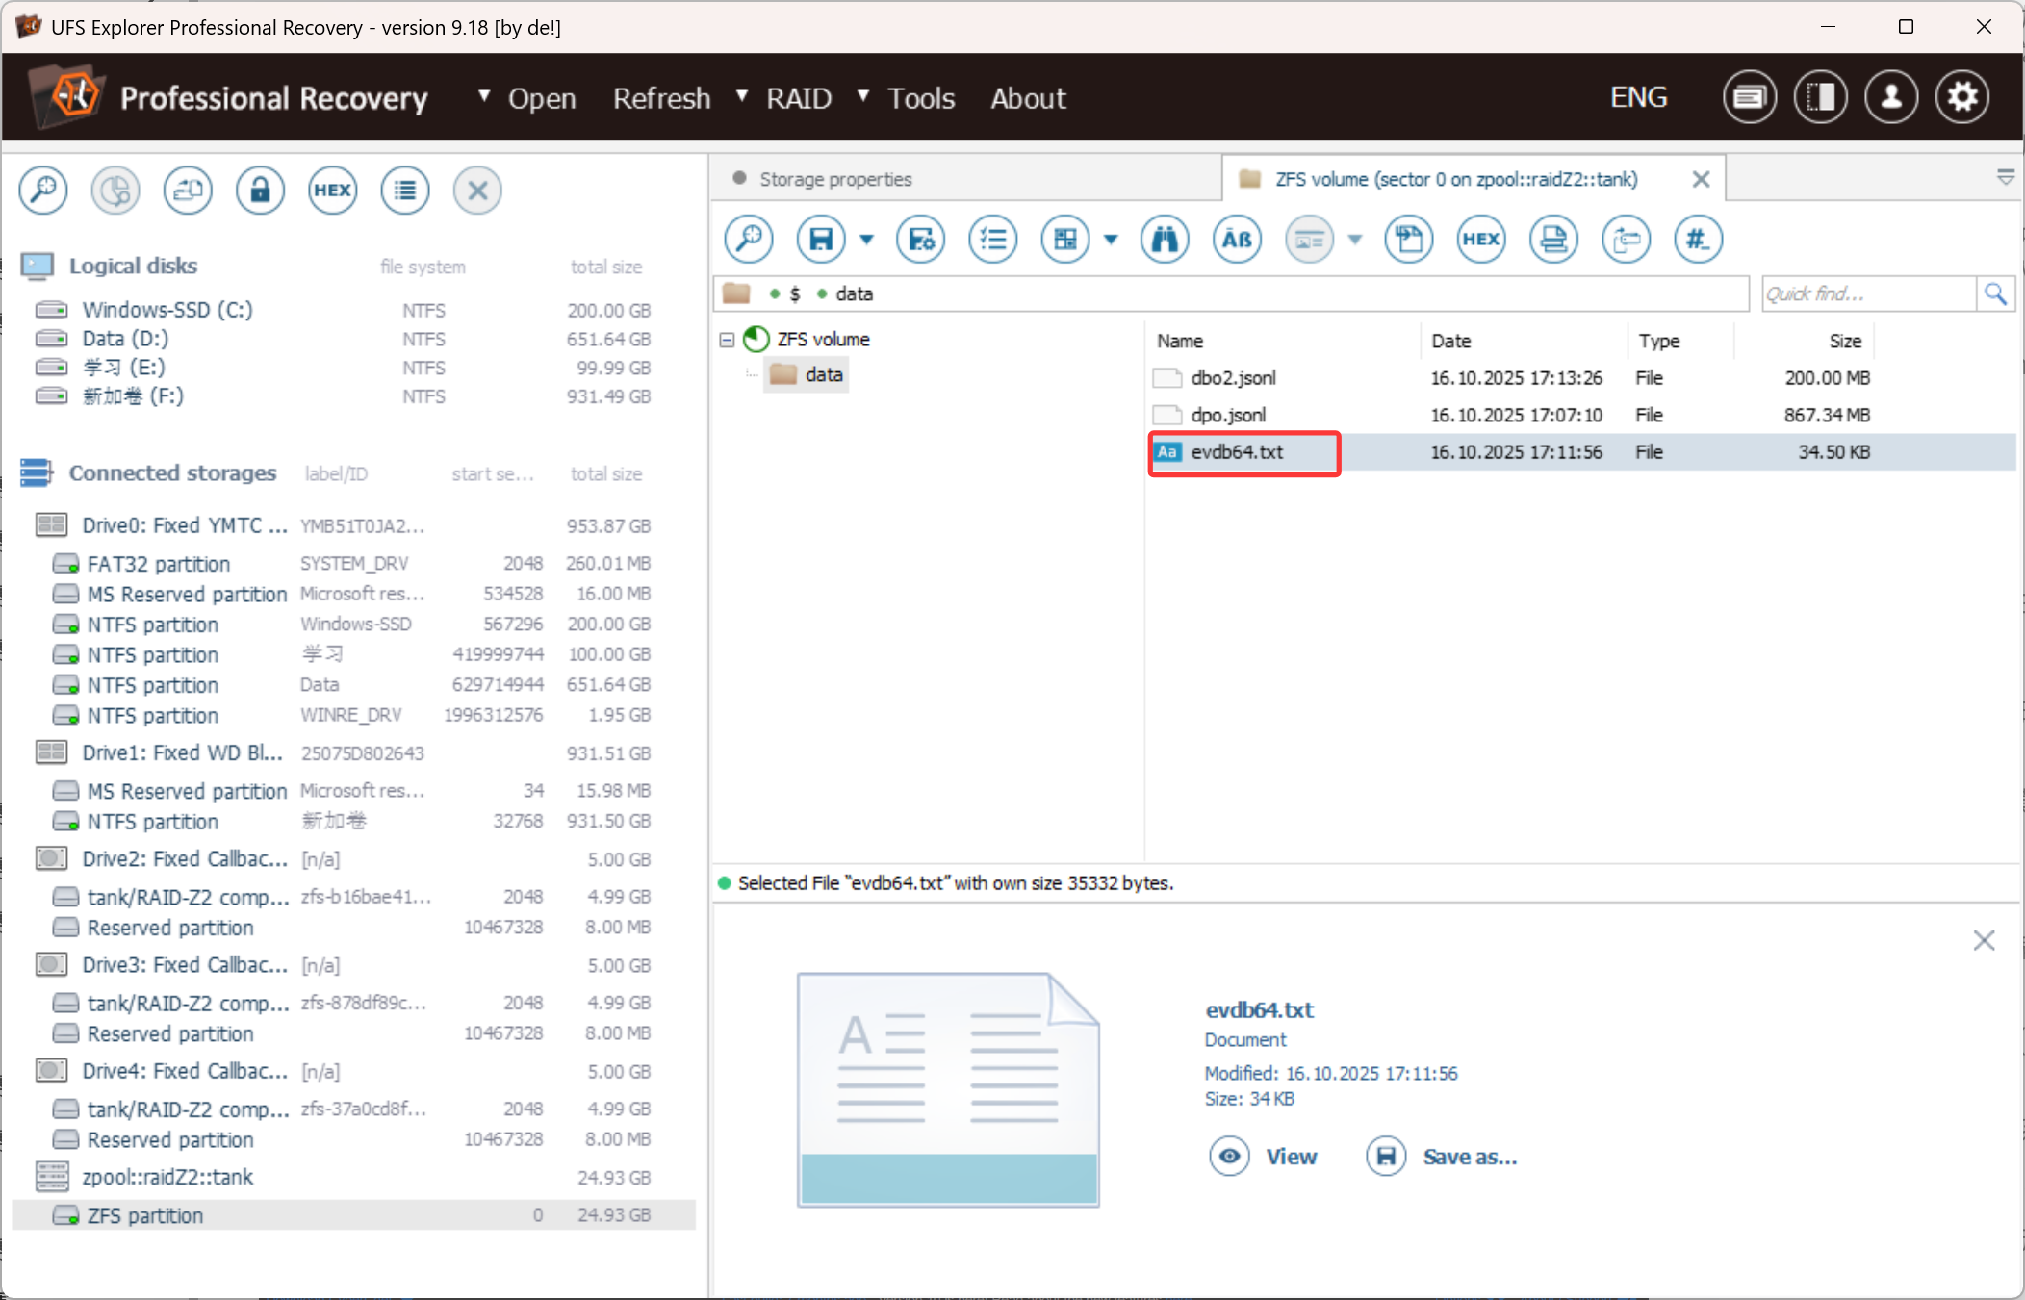Click the print icon in file toolbar

(x=1553, y=240)
